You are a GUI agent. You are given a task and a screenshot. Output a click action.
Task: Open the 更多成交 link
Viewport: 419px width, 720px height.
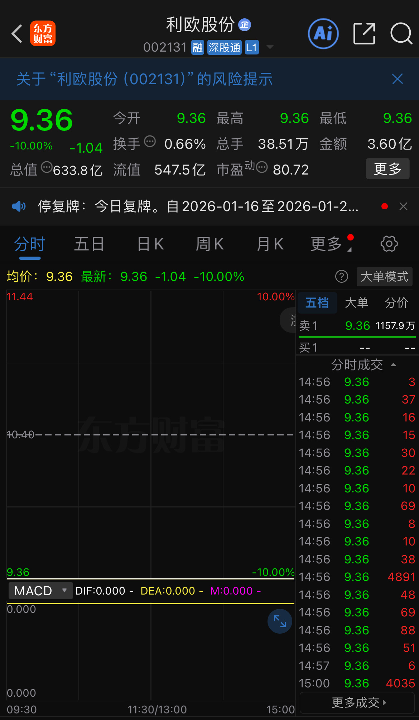[357, 702]
